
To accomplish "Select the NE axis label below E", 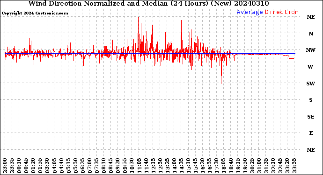I will click(311, 150).
